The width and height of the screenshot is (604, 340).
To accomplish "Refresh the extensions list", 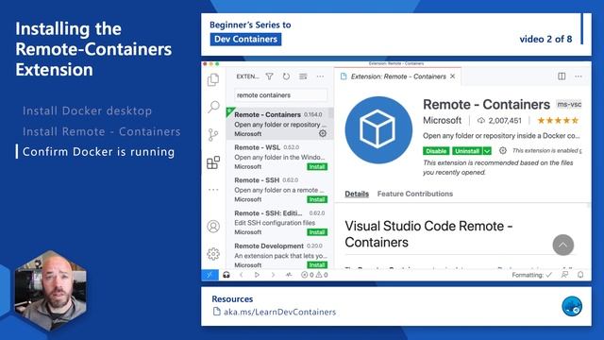I will (286, 76).
